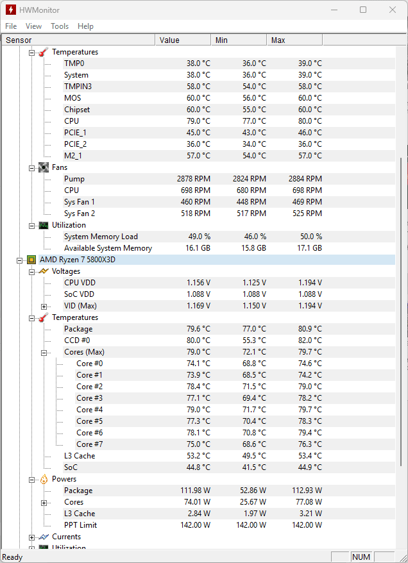Screen dimensions: 408x563
Task: Click the Max column header
Action: 294,40
